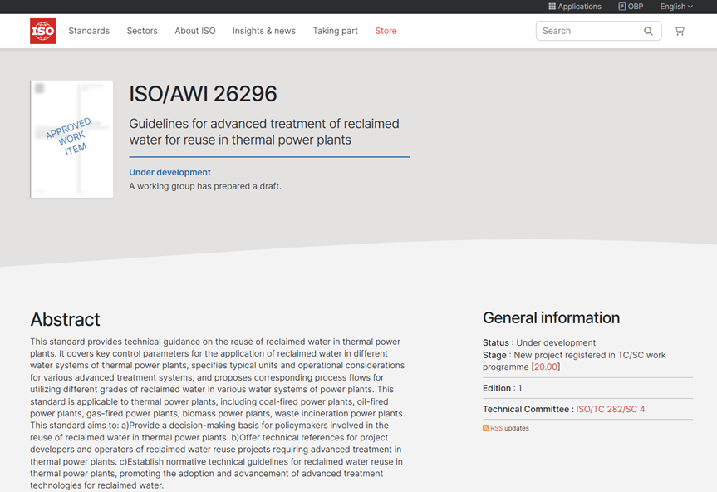The image size is (717, 492).
Task: Click the ISO logo in the header
Action: [x=43, y=31]
